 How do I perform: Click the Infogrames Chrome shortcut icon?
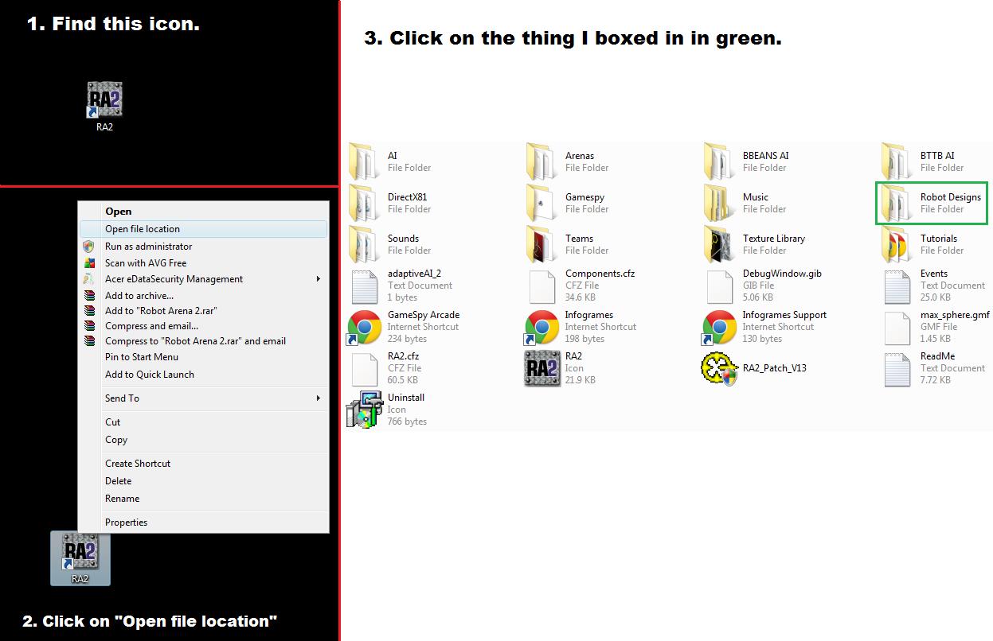pos(541,327)
